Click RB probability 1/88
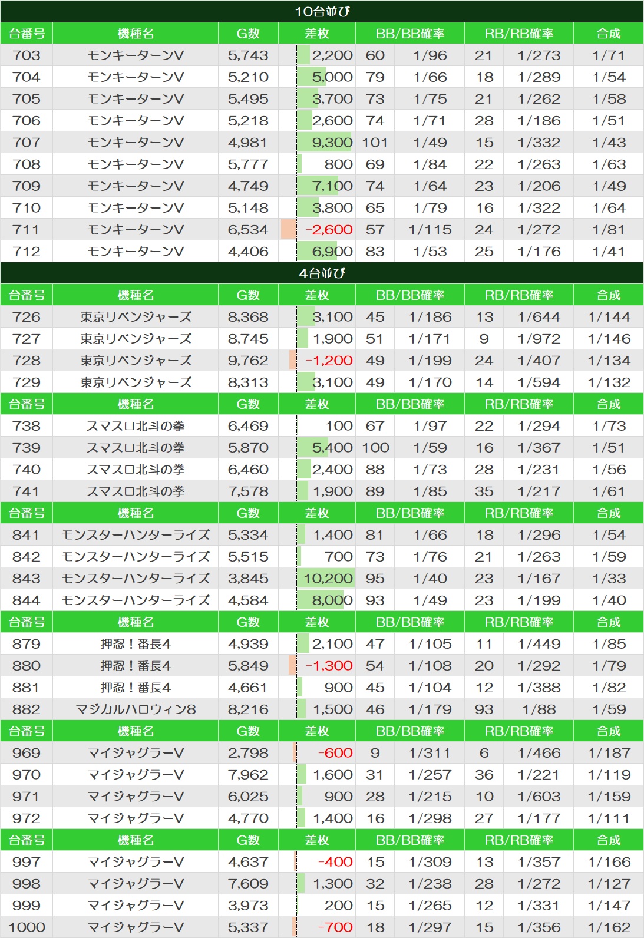 (539, 709)
